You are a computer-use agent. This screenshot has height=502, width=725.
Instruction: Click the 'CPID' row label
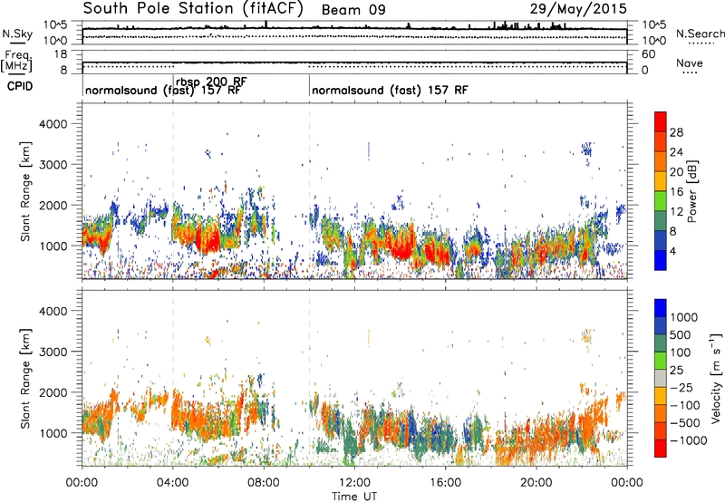tap(20, 86)
